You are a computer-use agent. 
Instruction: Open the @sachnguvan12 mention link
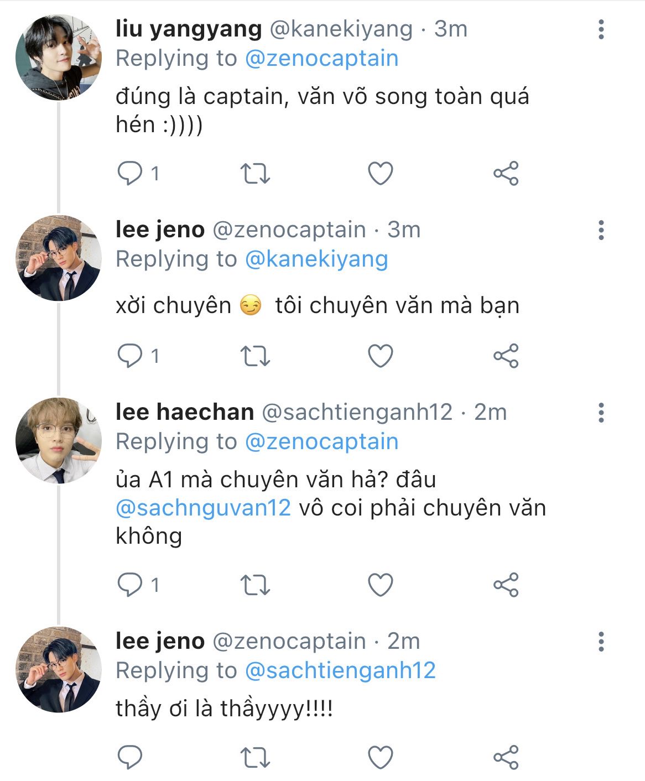click(203, 508)
